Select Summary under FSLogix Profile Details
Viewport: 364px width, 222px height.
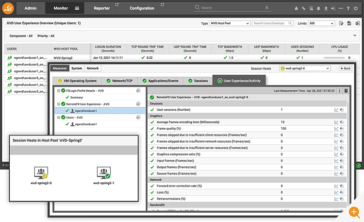[77, 98]
